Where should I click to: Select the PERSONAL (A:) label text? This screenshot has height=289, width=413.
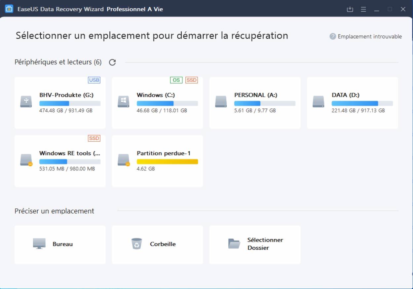pos(256,95)
